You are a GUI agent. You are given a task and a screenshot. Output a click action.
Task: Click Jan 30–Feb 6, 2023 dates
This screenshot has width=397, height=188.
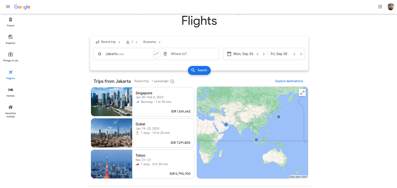pyautogui.click(x=149, y=97)
